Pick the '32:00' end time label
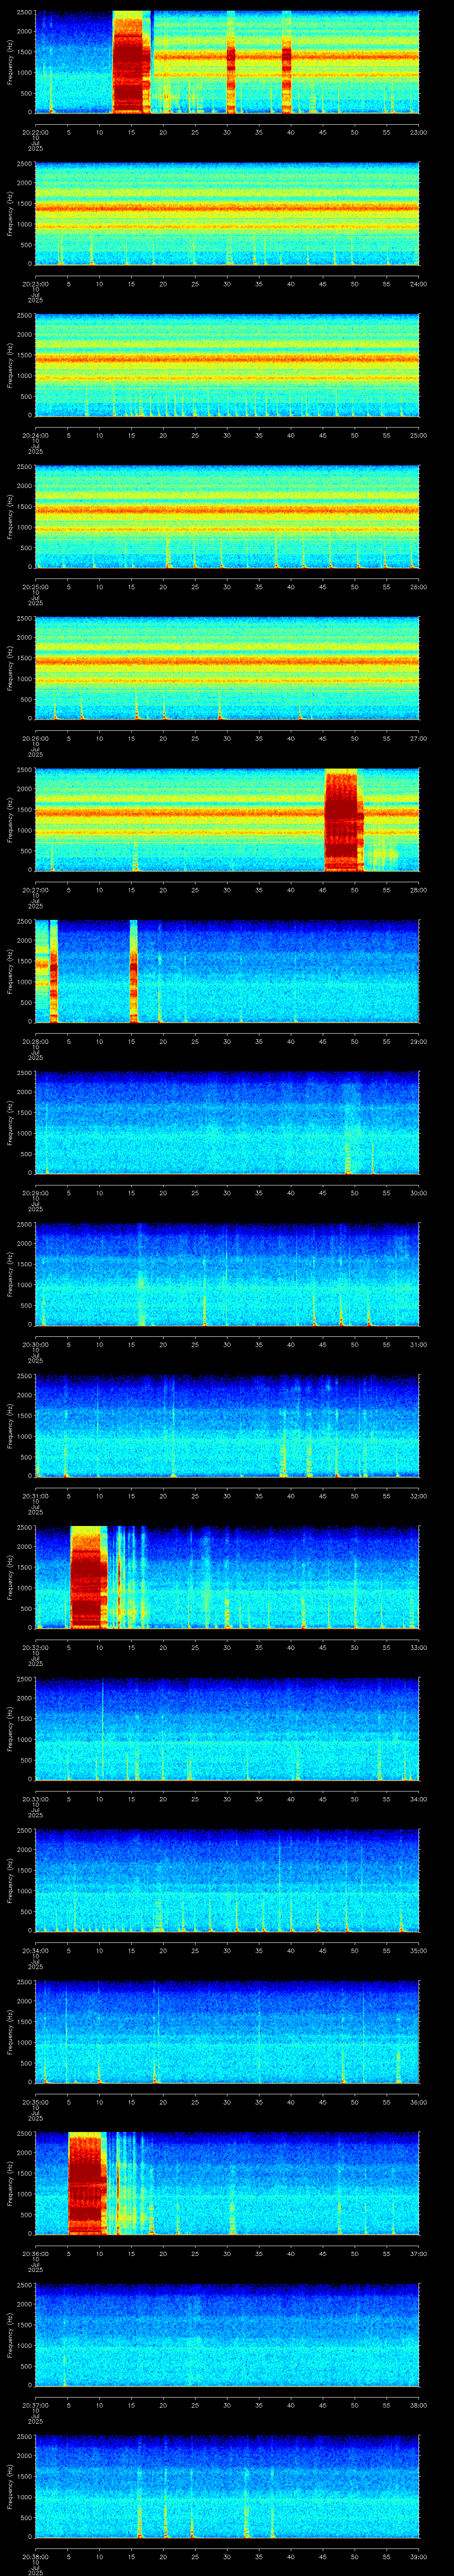Image resolution: width=454 pixels, height=2576 pixels. pyautogui.click(x=419, y=1496)
